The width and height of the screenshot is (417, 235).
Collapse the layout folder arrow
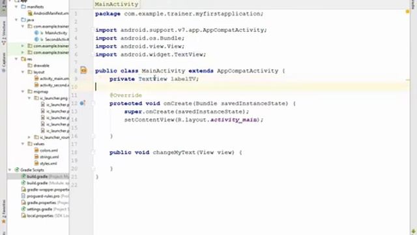23,72
